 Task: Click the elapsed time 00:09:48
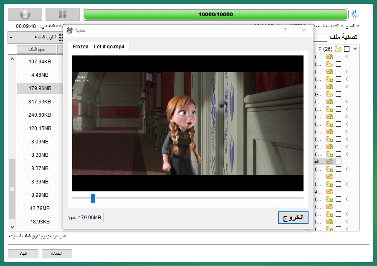(x=26, y=26)
